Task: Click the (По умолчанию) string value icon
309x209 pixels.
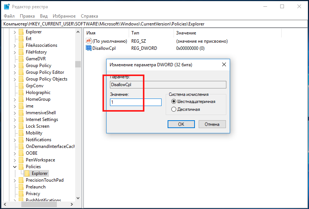Action: (x=89, y=41)
